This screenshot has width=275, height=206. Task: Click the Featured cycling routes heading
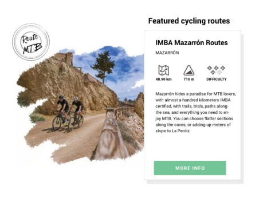pos(189,21)
